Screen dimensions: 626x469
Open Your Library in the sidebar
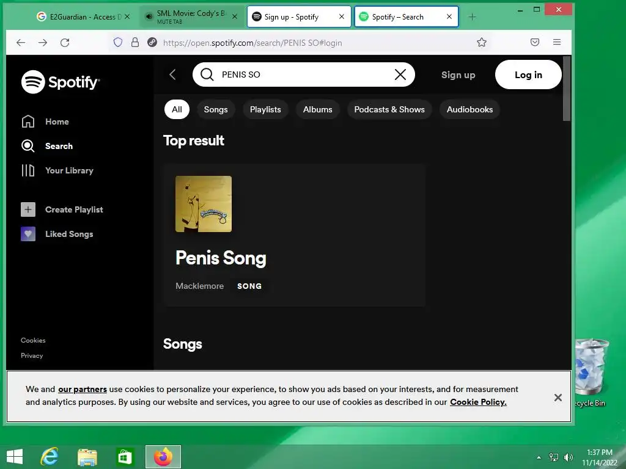(57, 170)
